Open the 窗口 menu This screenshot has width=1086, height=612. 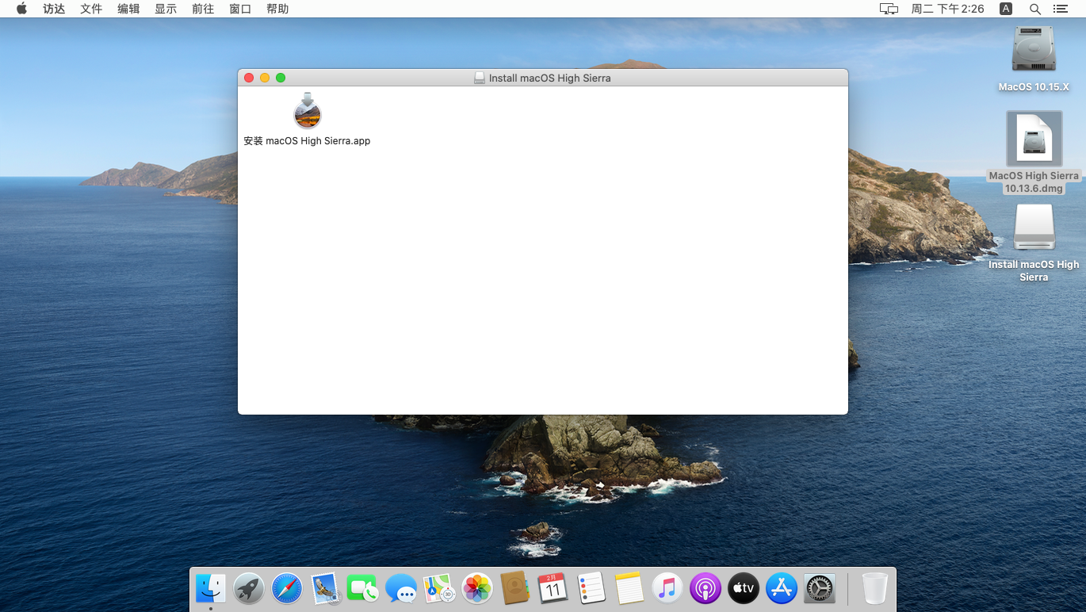(x=240, y=9)
